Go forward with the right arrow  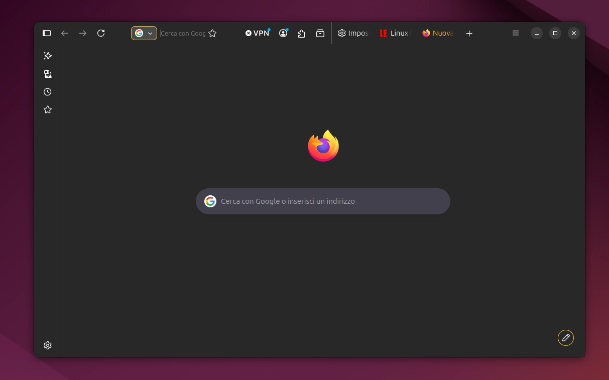click(x=83, y=33)
